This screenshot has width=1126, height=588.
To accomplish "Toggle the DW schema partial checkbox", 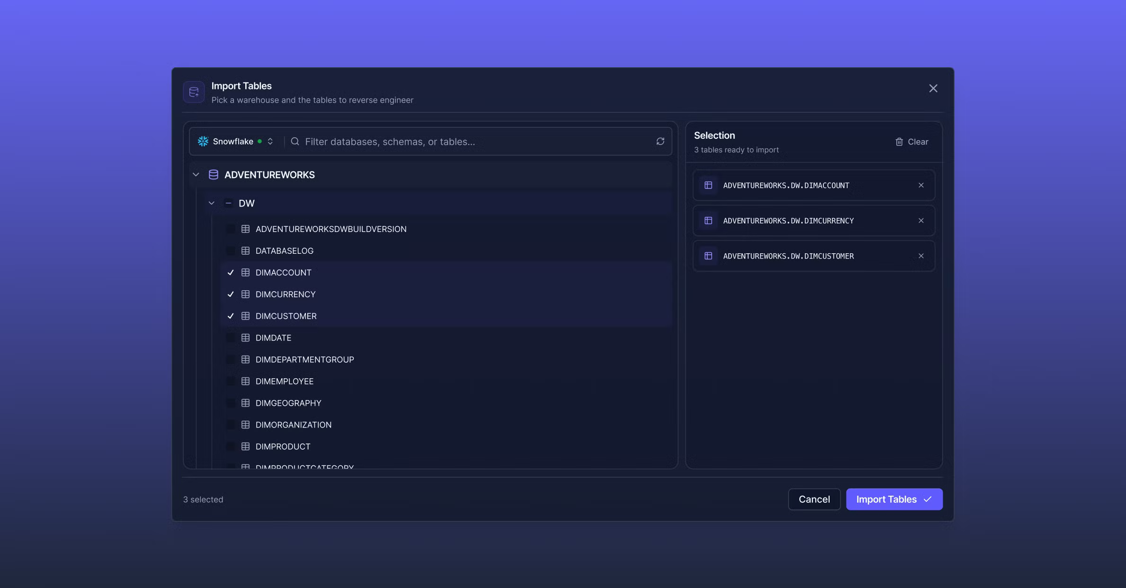I will tap(228, 203).
